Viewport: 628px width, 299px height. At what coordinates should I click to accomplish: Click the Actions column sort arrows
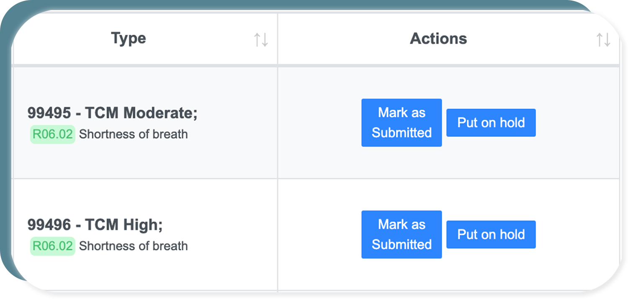pyautogui.click(x=603, y=40)
